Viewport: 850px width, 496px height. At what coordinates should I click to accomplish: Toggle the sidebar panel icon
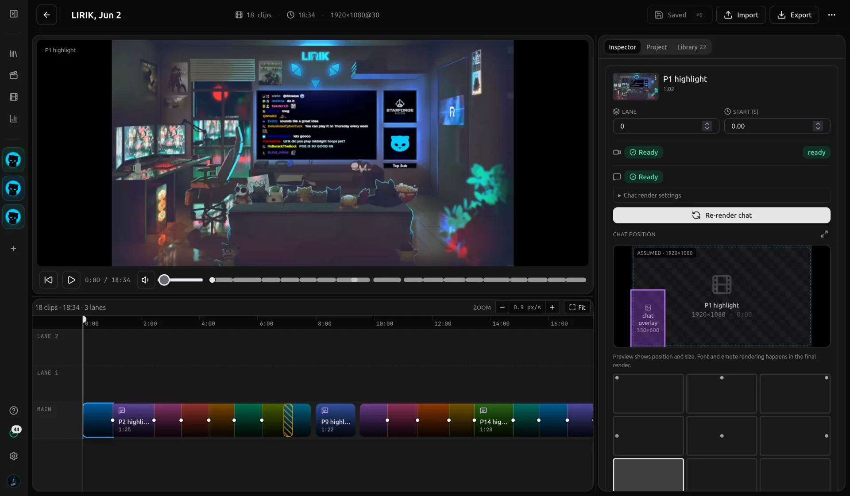14,14
